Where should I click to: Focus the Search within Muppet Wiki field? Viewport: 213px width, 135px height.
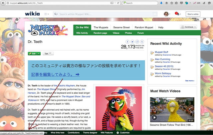[105, 14]
